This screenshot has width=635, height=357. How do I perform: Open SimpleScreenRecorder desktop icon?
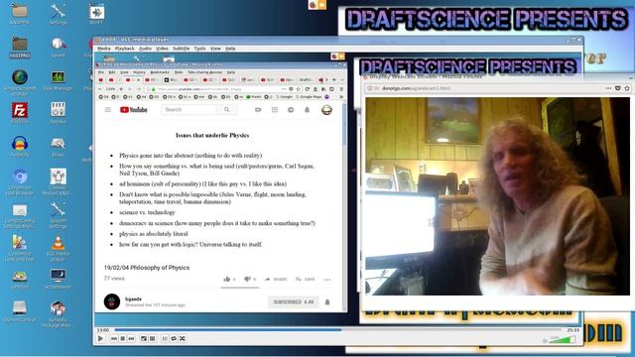20,82
